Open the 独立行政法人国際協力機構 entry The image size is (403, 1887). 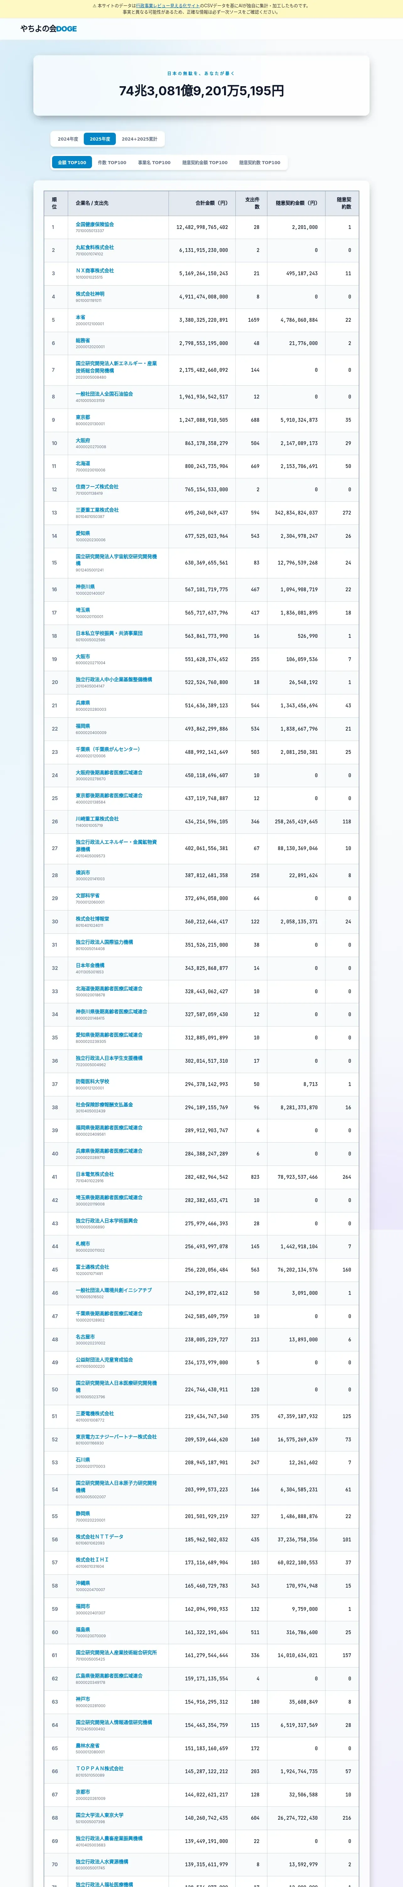[x=105, y=942]
